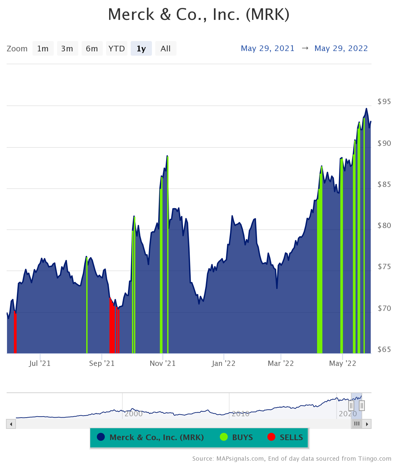This screenshot has height=464, width=398.
Task: Click the Merck & Co., Inc. (MRK) chart title
Action: click(199, 15)
